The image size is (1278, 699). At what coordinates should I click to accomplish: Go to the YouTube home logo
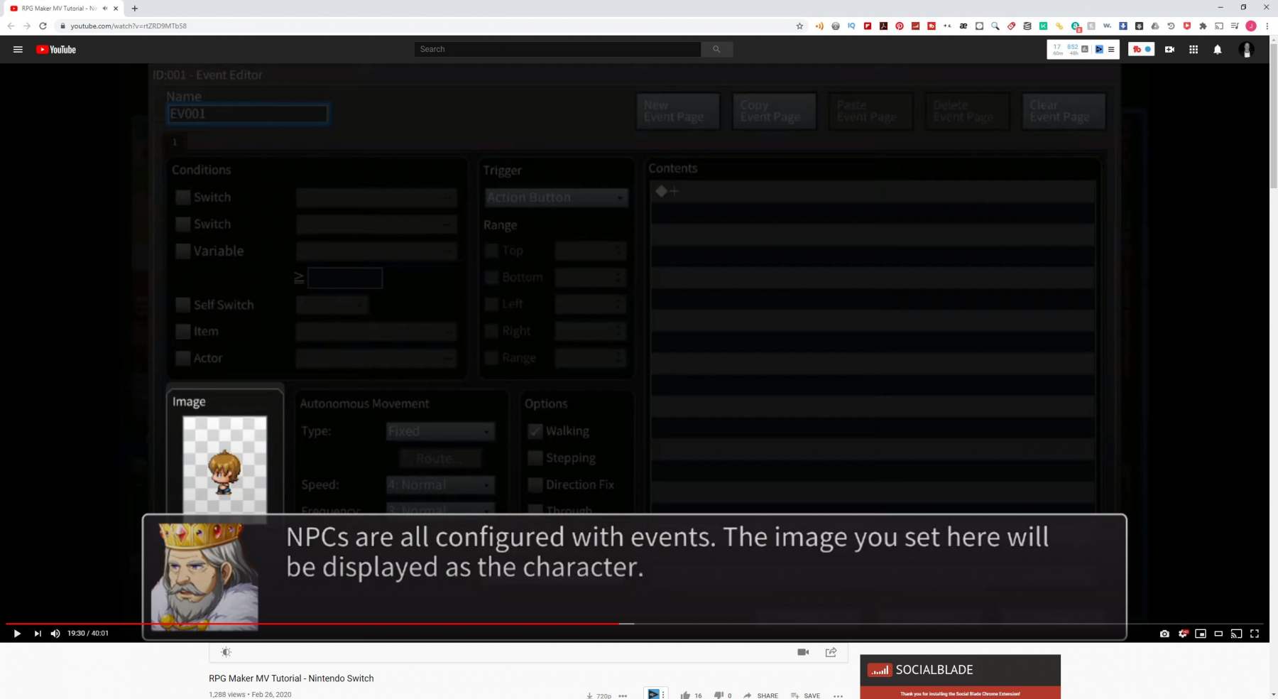[x=56, y=50]
